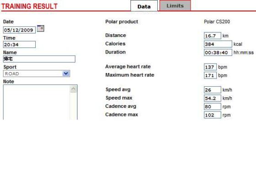This screenshot has width=256, height=169.
Task: Click the Duration field 00:38:40
Action: pyautogui.click(x=218, y=53)
